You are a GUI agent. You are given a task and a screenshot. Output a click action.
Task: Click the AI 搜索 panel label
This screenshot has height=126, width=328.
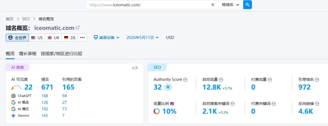(x=18, y=67)
